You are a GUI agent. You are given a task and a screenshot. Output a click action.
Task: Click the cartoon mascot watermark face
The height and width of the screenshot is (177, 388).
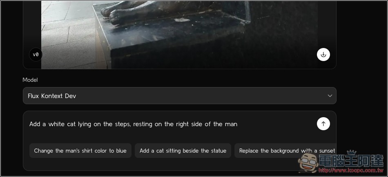click(x=308, y=163)
